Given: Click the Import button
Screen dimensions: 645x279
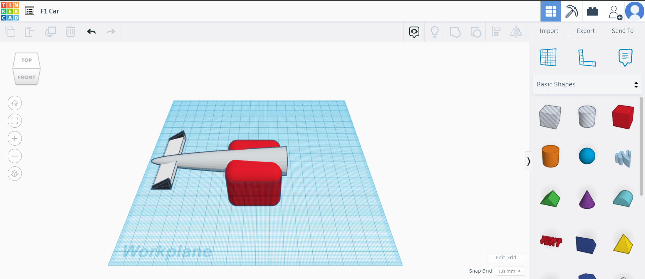Looking at the screenshot, I should (x=549, y=31).
